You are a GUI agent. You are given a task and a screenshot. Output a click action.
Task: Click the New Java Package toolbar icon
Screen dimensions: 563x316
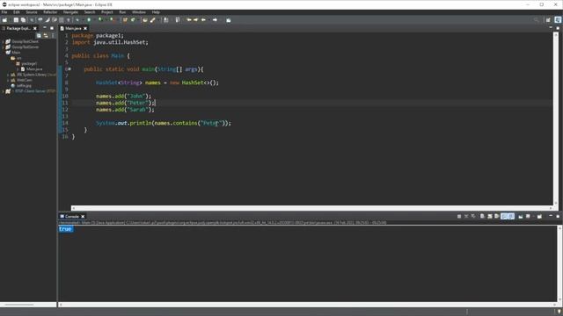point(125,20)
